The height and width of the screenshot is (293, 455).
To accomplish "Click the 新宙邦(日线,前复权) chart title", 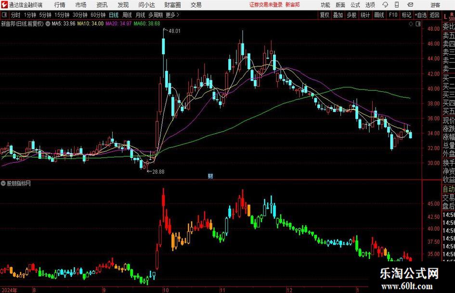I will [22, 24].
